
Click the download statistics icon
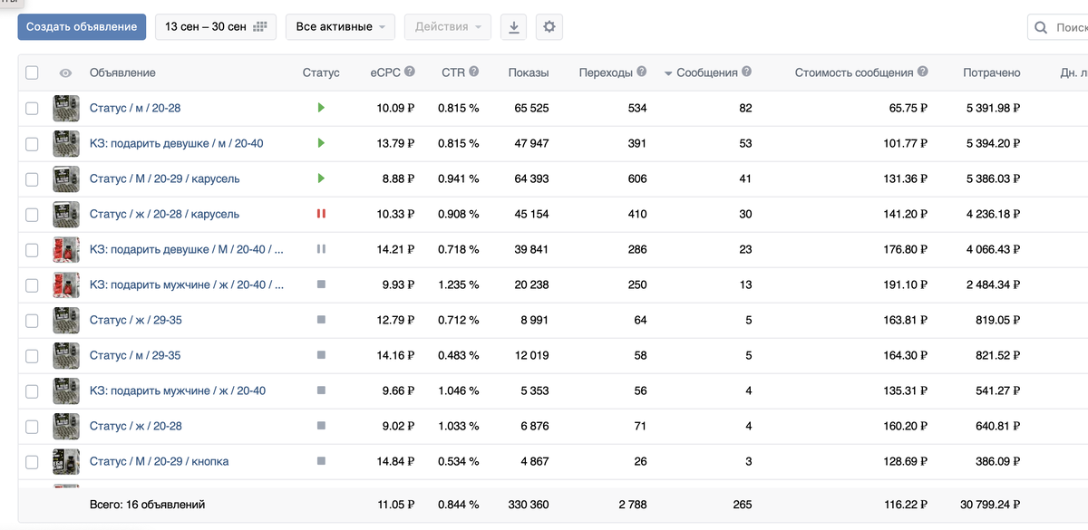[514, 27]
